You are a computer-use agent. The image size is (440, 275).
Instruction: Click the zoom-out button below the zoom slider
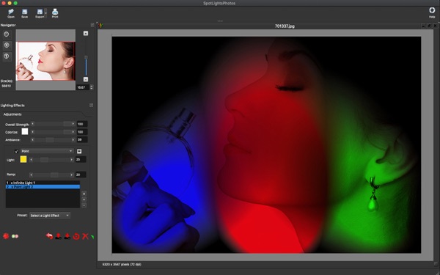click(x=86, y=79)
